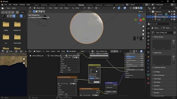Hide the Light in the outliner

pyautogui.click(x=172, y=19)
